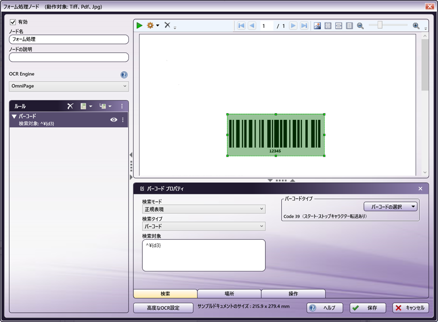Click the empty ノードの説明 field

69,57
